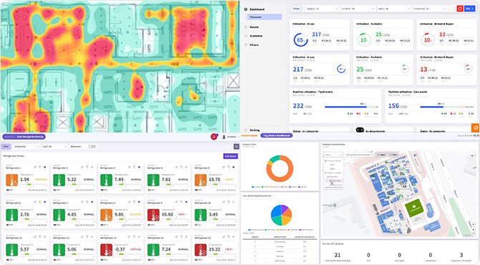Click the Fixed assets realtime utilization bar
Viewport: 480px width, 265px height.
351,107
